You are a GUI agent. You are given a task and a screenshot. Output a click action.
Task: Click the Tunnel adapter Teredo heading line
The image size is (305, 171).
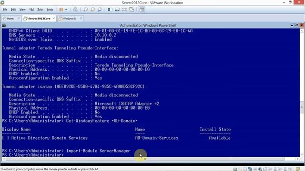[x=60, y=48]
